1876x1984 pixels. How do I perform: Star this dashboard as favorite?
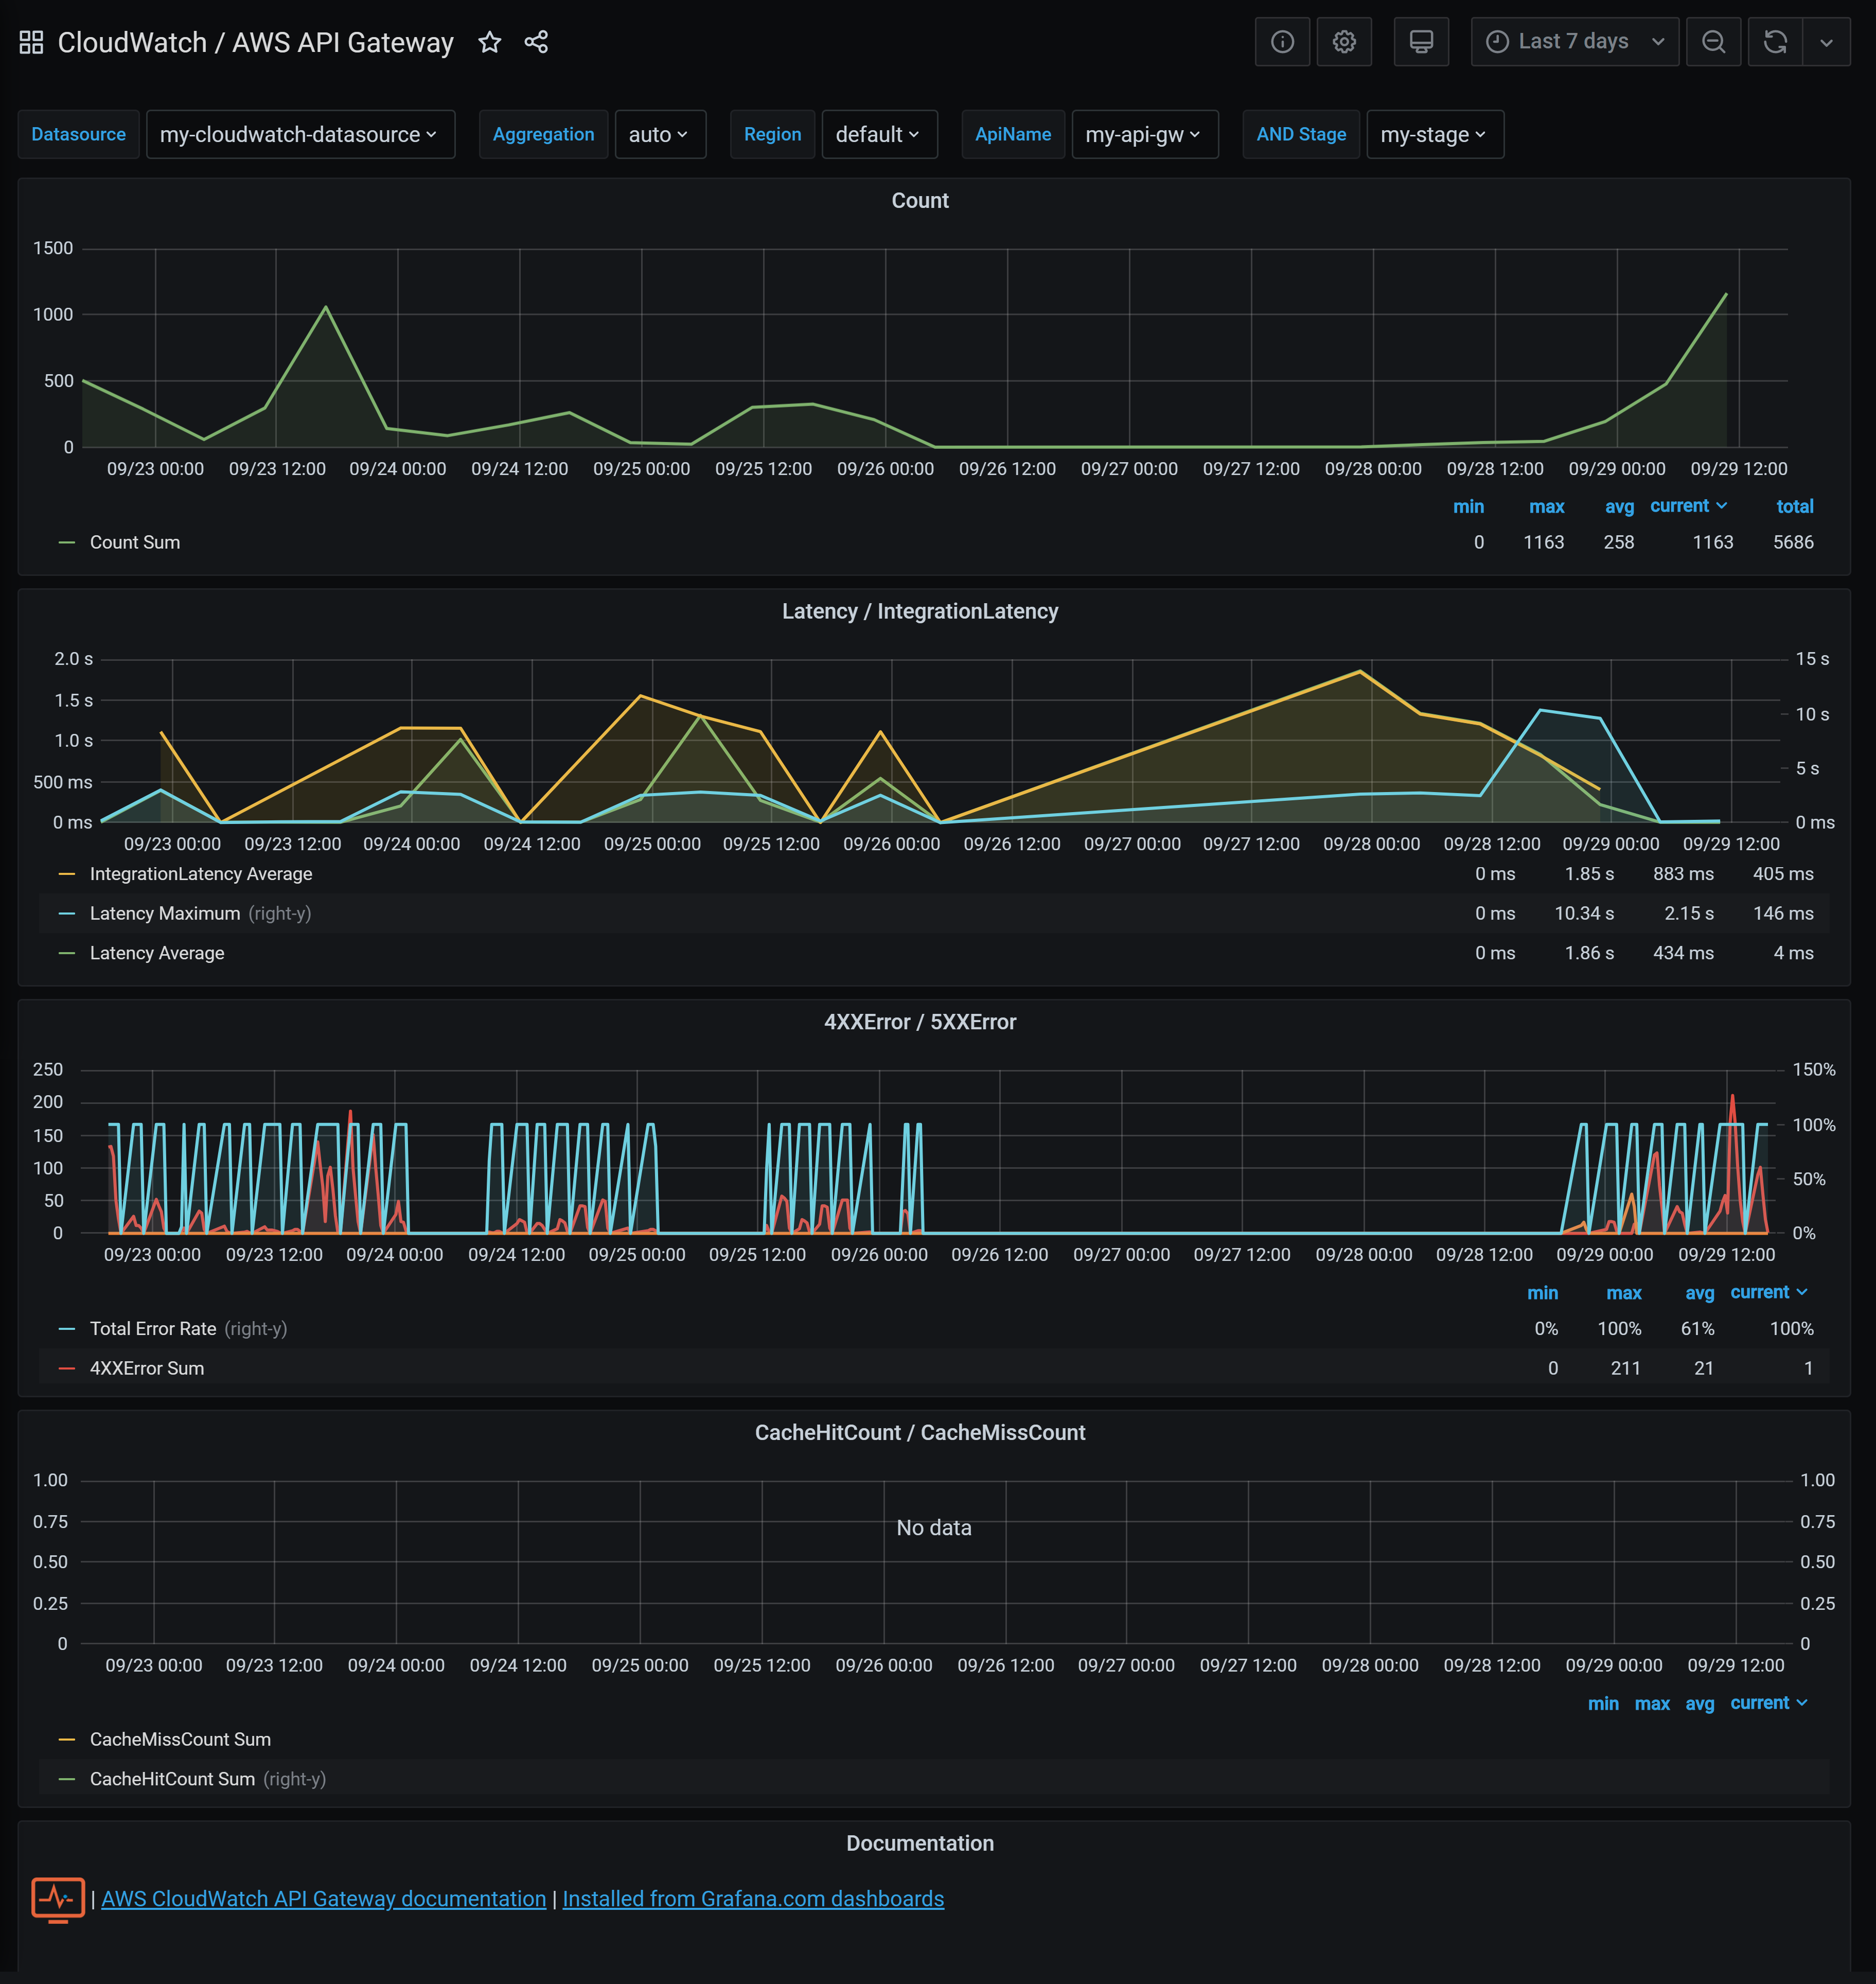489,42
